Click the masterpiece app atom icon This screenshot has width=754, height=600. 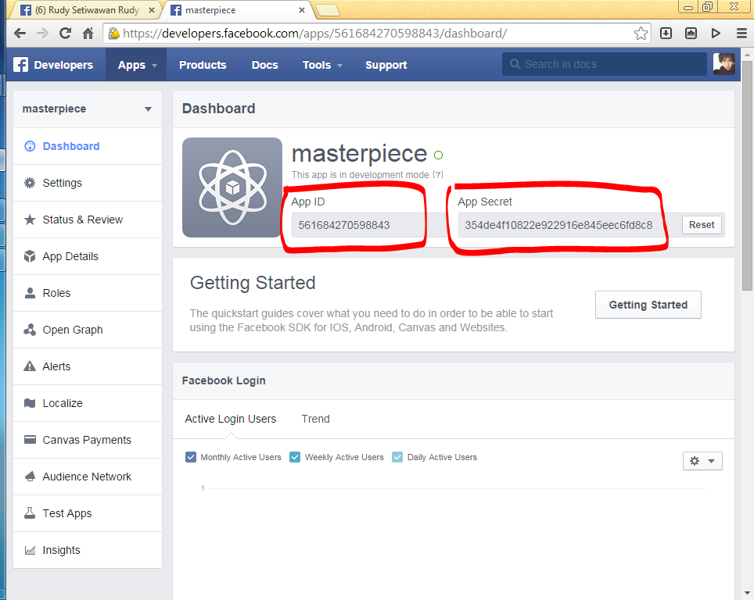(x=232, y=187)
